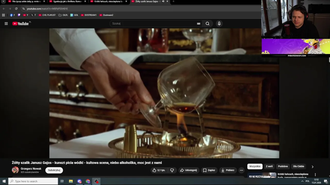This screenshot has width=330, height=185.
Task: Open the X 'T' bookmark
Action: pos(34,15)
